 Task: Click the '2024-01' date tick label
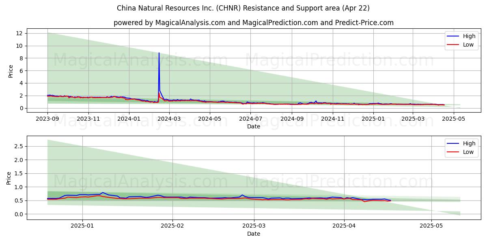[x=129, y=119]
